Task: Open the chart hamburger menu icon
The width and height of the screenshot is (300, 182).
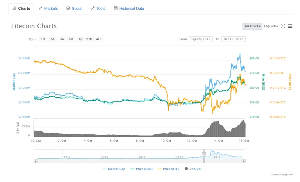Action: (x=290, y=26)
